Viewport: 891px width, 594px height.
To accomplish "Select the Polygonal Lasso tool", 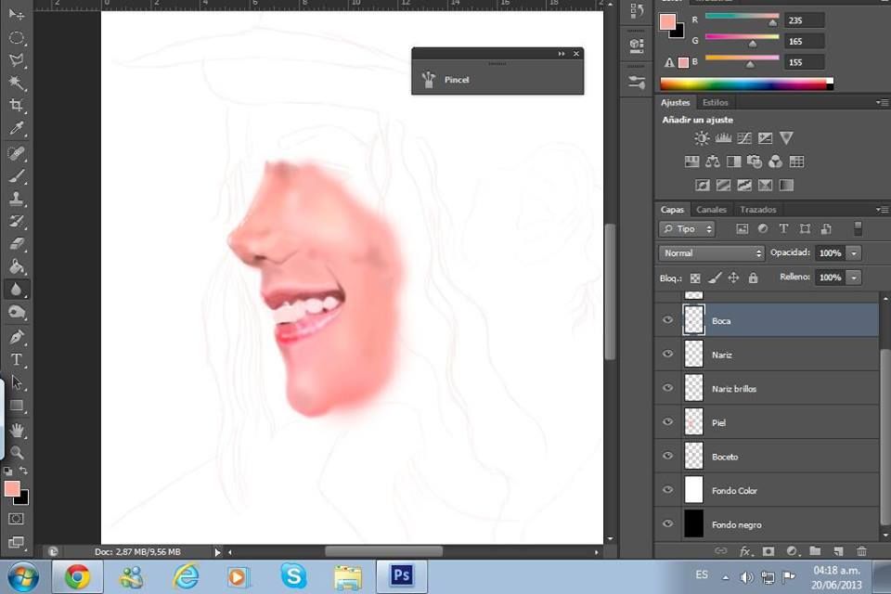I will pyautogui.click(x=17, y=60).
